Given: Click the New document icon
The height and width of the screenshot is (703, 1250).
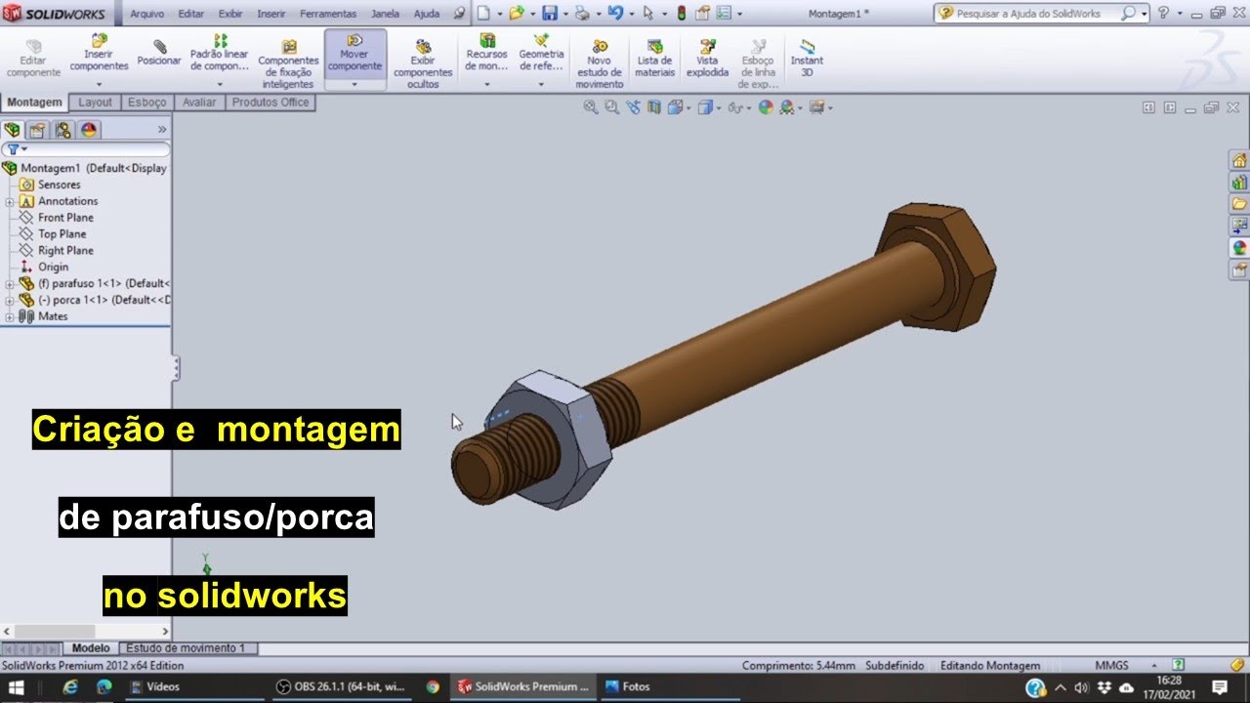Looking at the screenshot, I should pos(485,14).
